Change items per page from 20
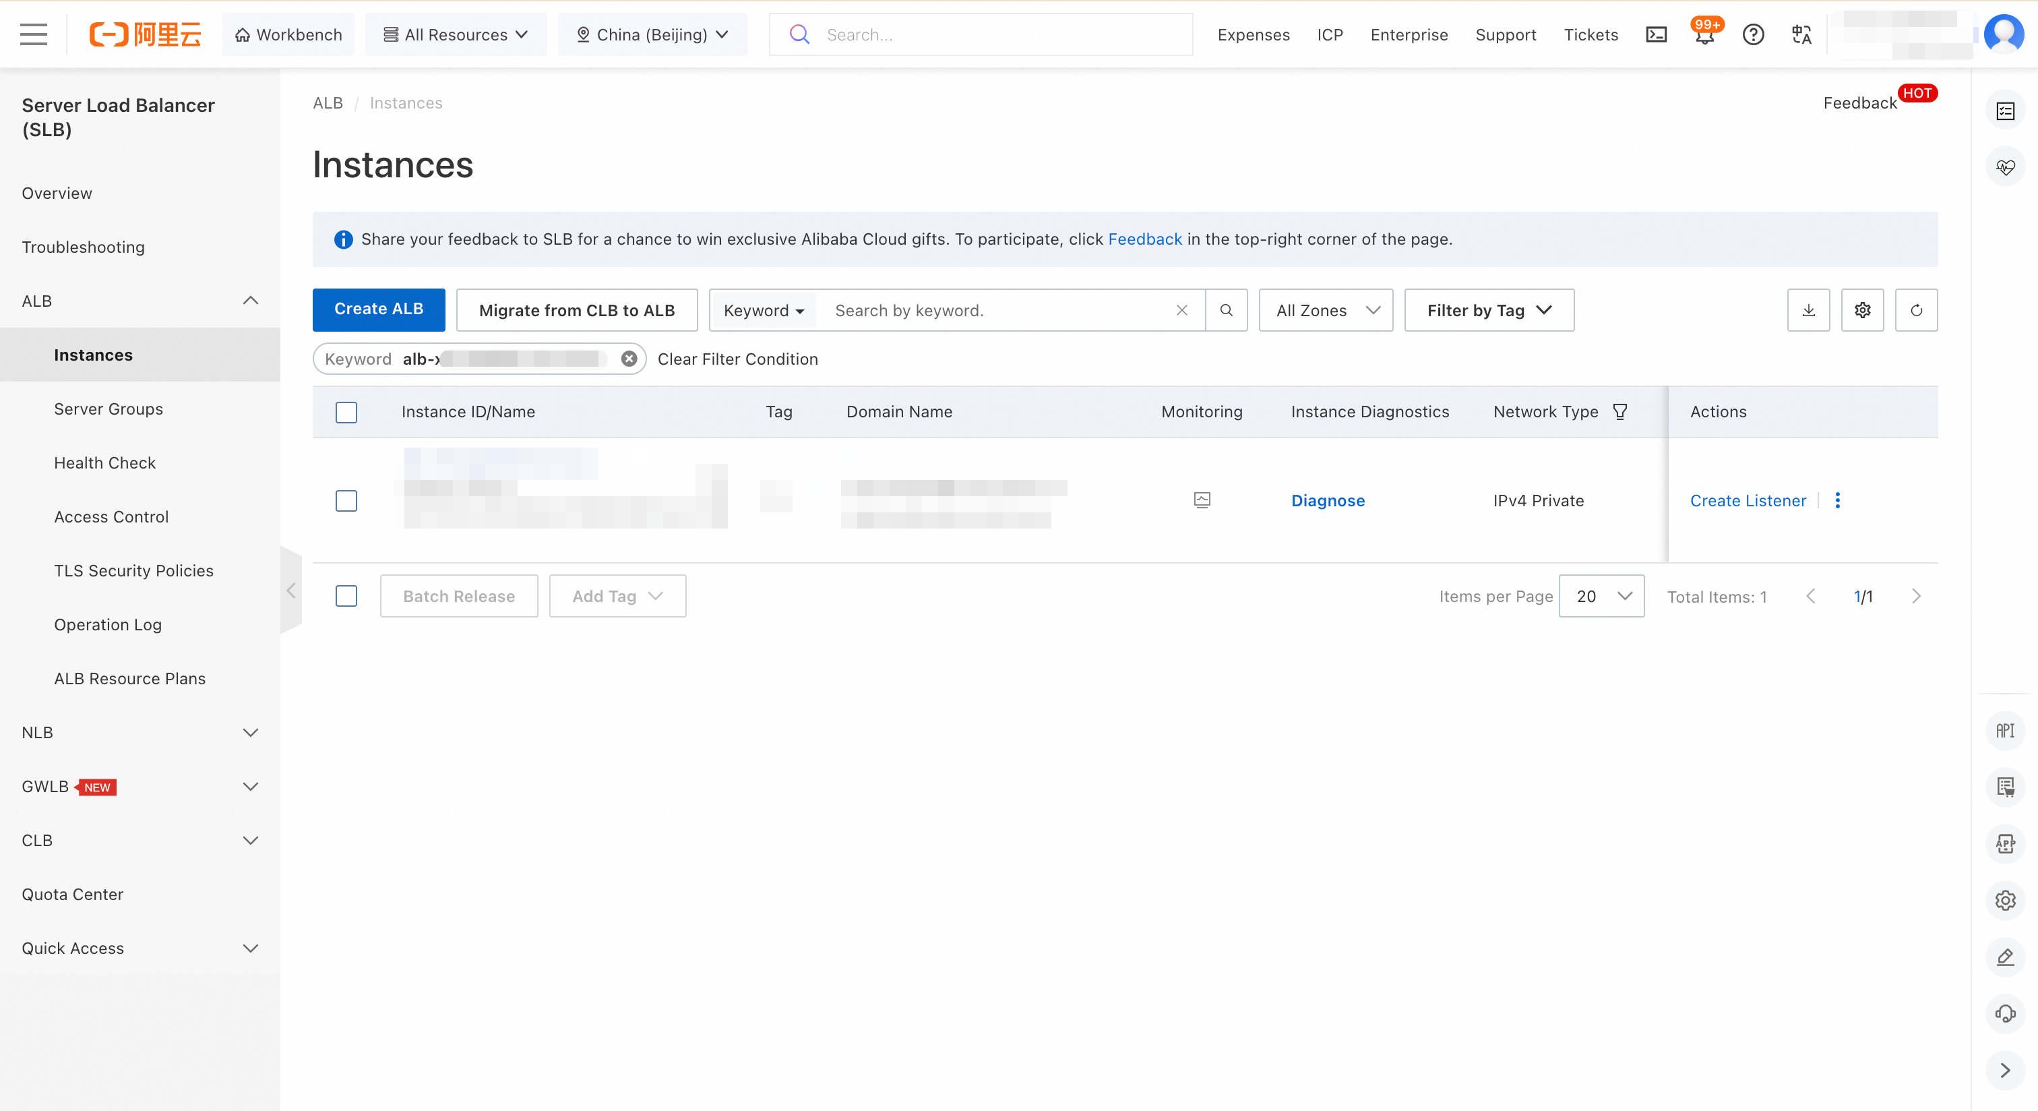 pyautogui.click(x=1601, y=596)
